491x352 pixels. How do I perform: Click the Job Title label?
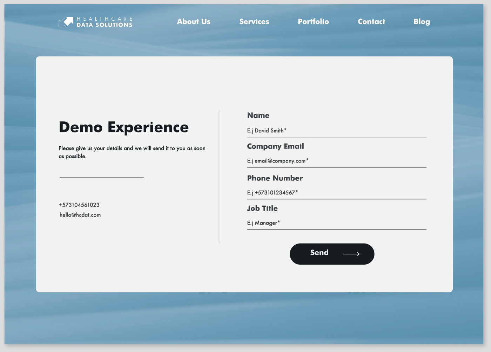(x=262, y=208)
